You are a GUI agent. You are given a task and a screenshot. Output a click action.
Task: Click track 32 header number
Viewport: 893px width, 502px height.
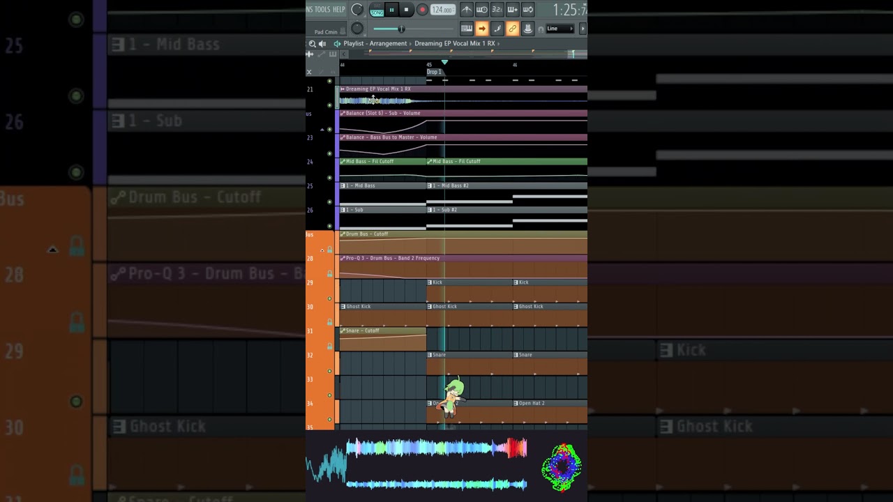(310, 355)
